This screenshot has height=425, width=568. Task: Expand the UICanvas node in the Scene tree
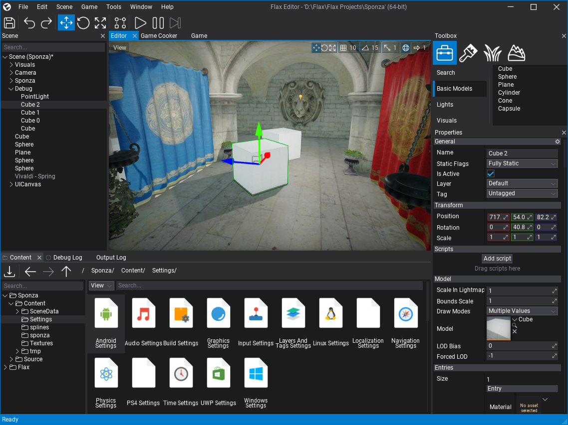[11, 184]
